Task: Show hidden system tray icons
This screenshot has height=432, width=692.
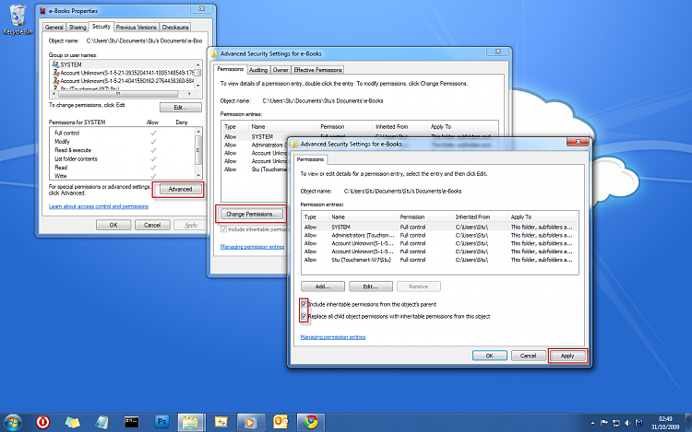Action: tap(592, 423)
